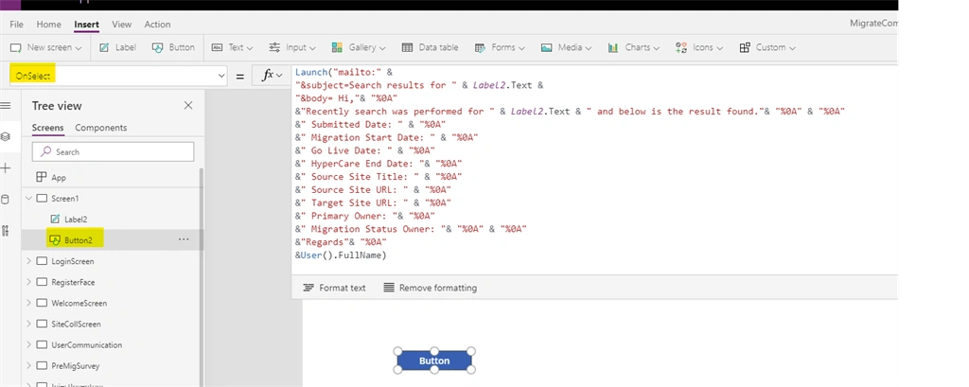Open the Input controls dropdown
The width and height of the screenshot is (969, 387).
292,47
